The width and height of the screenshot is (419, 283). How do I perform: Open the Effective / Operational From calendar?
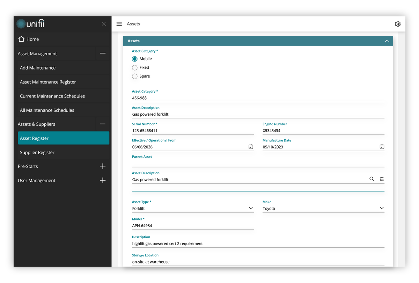pyautogui.click(x=251, y=147)
